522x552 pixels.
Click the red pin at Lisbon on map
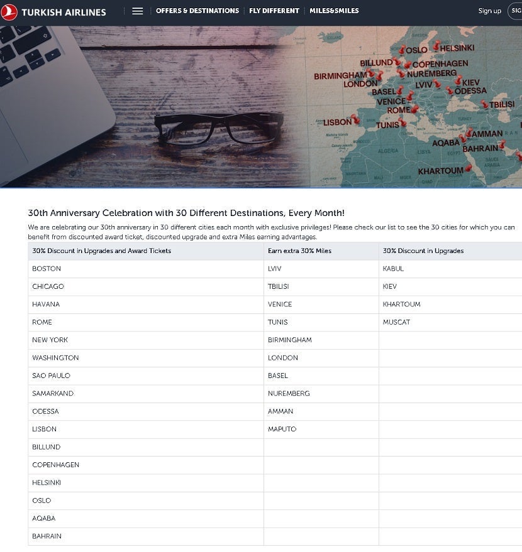(356, 118)
